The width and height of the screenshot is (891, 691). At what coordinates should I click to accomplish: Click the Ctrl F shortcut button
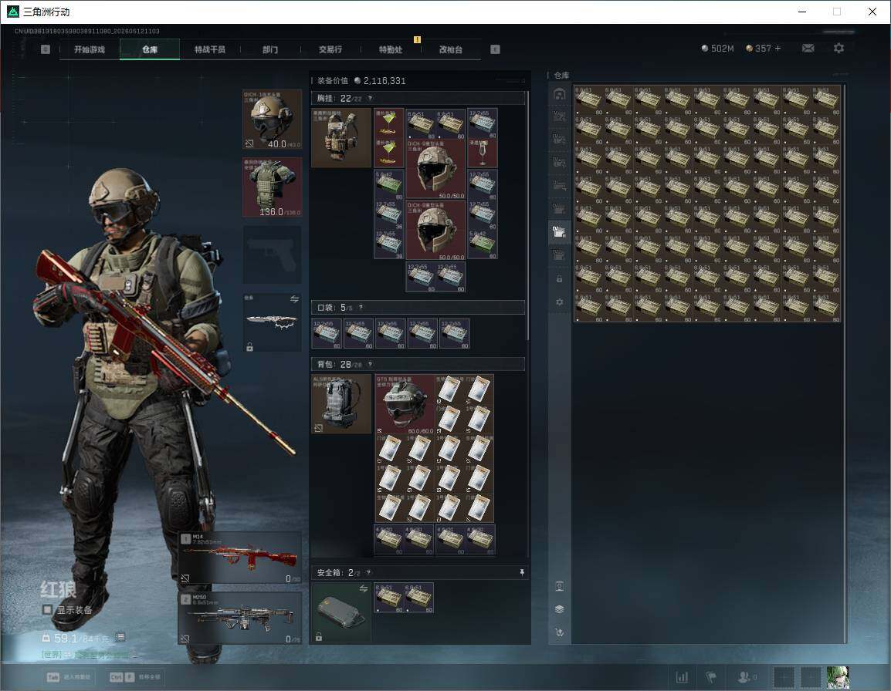pos(134,677)
